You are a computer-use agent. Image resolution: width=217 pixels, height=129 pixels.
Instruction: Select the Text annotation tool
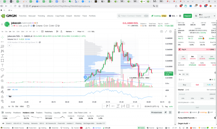coord(2,65)
